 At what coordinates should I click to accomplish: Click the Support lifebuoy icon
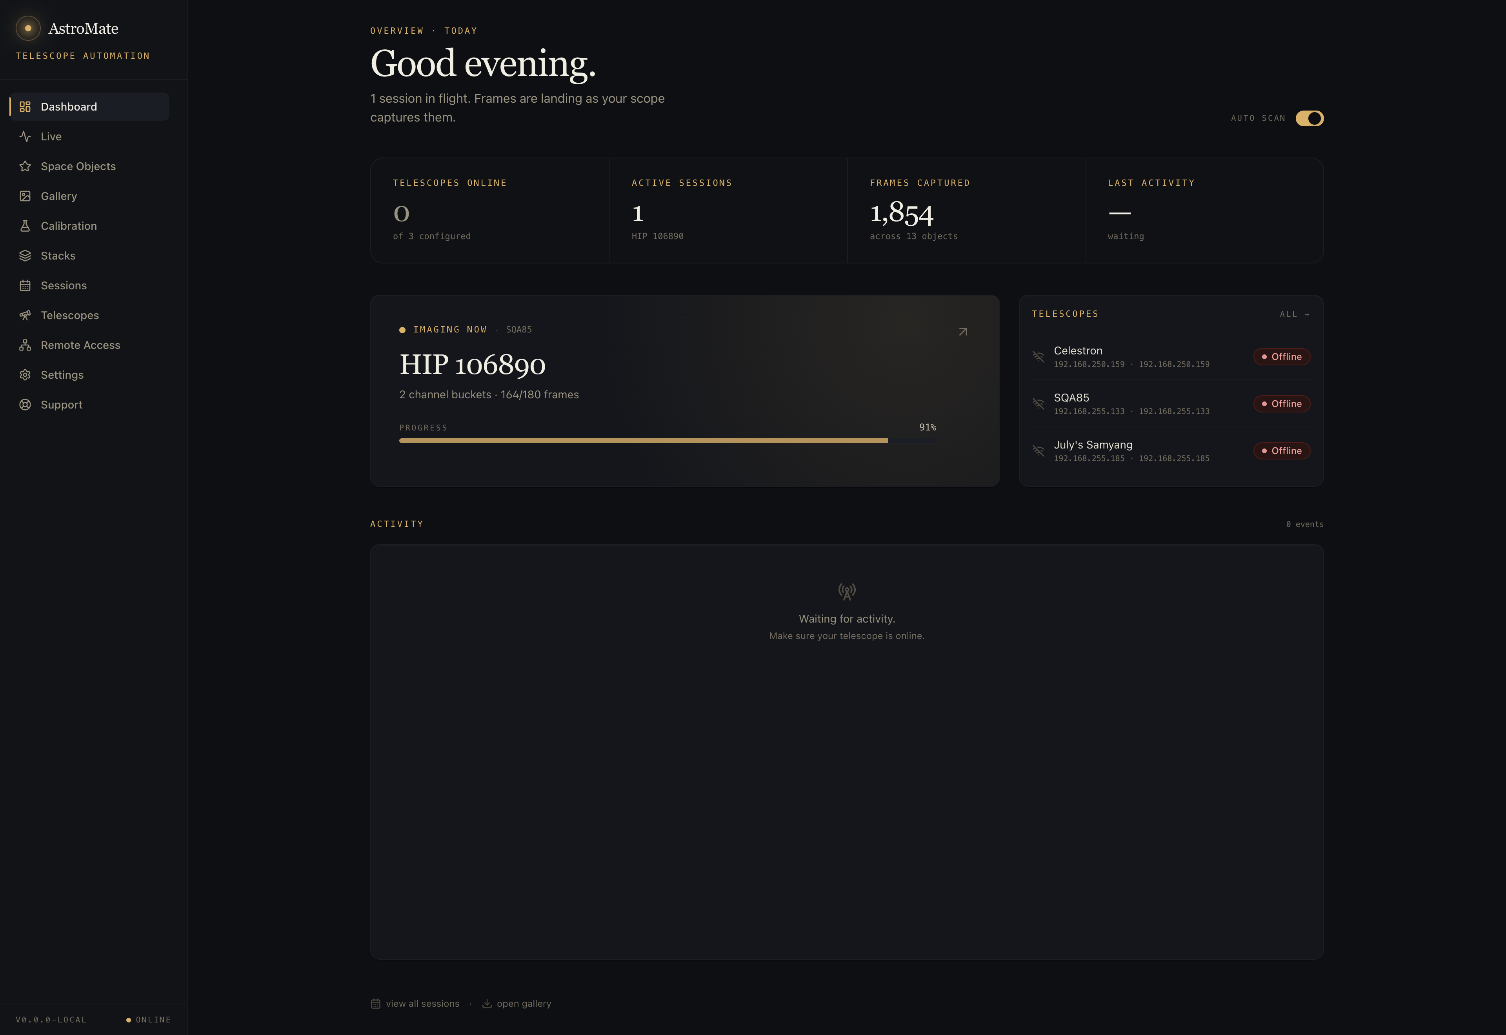[x=25, y=405]
